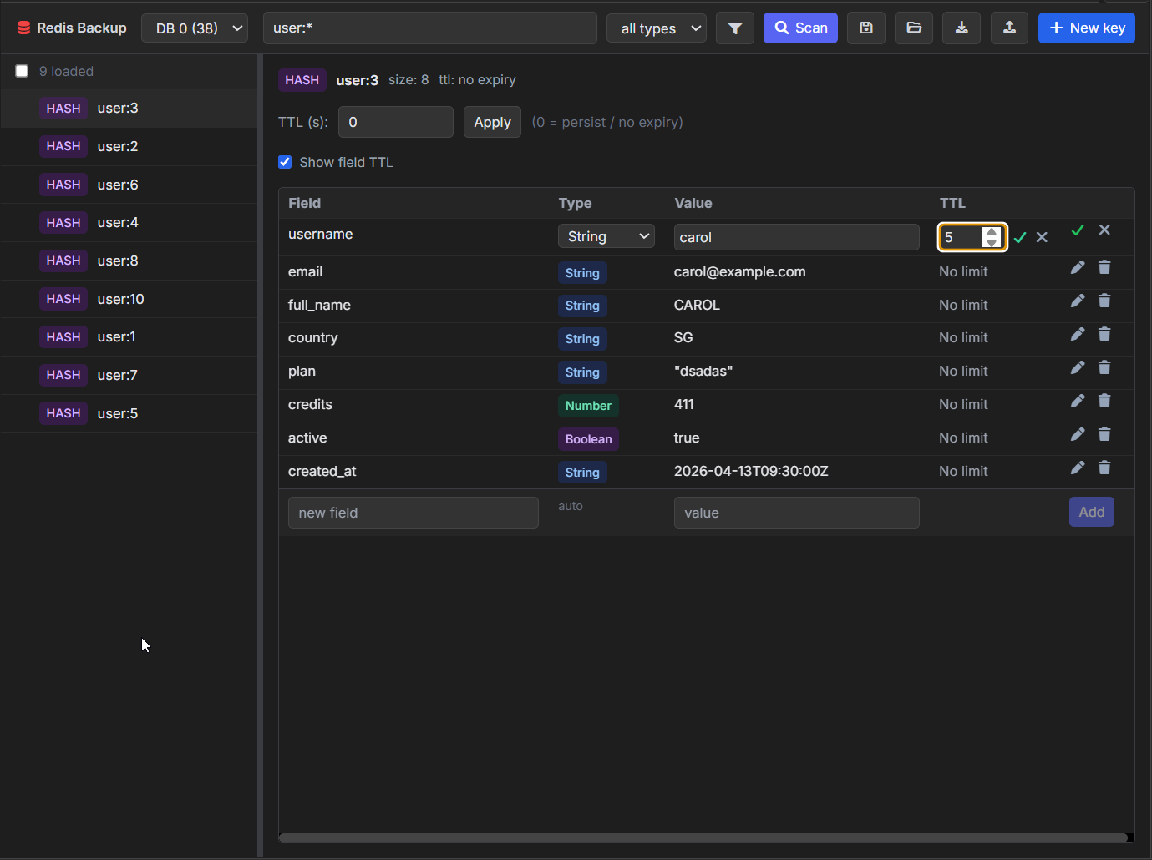1152x860 pixels.
Task: Click the CAROL full_name value
Action: pyautogui.click(x=697, y=306)
